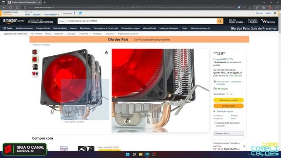Select third product thumbnail
The image size is (281, 158).
[x=35, y=67]
